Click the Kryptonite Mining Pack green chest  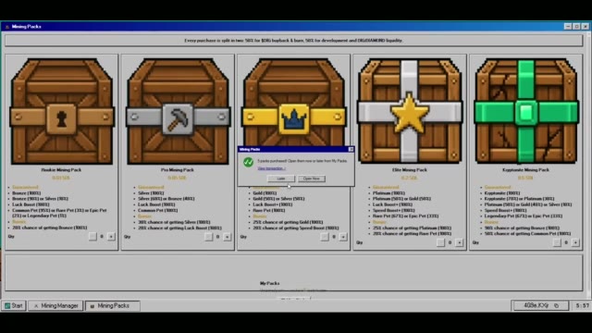tap(526, 111)
